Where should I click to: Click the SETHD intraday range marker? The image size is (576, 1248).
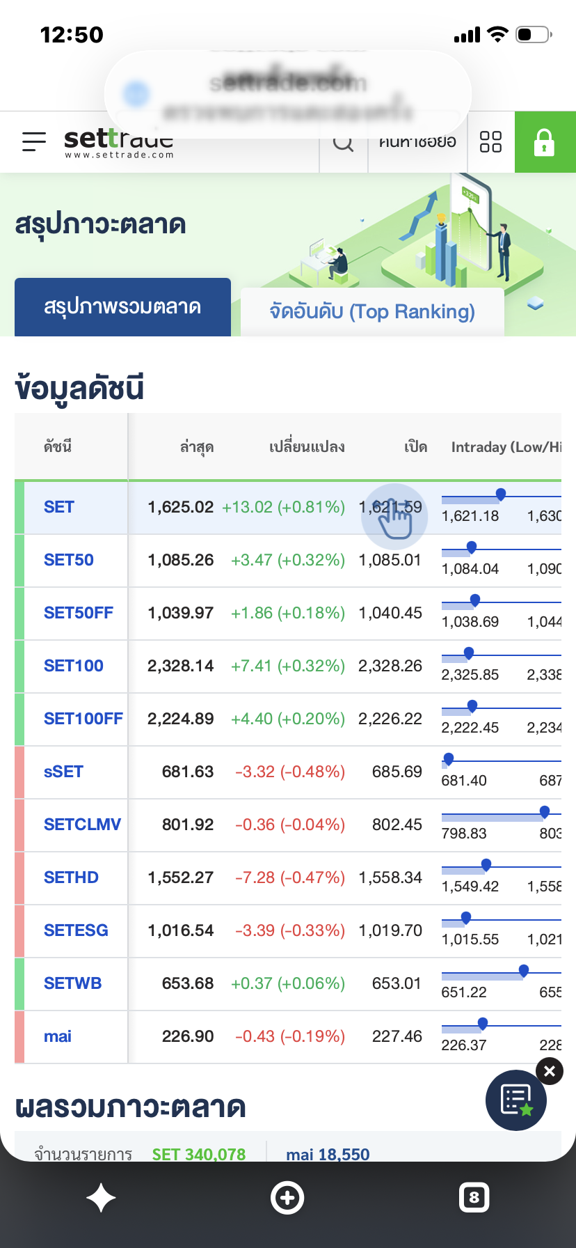tap(486, 865)
